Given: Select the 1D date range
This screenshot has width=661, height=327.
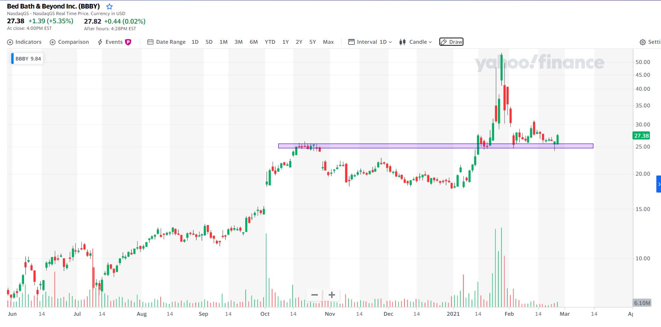Looking at the screenshot, I should point(195,42).
